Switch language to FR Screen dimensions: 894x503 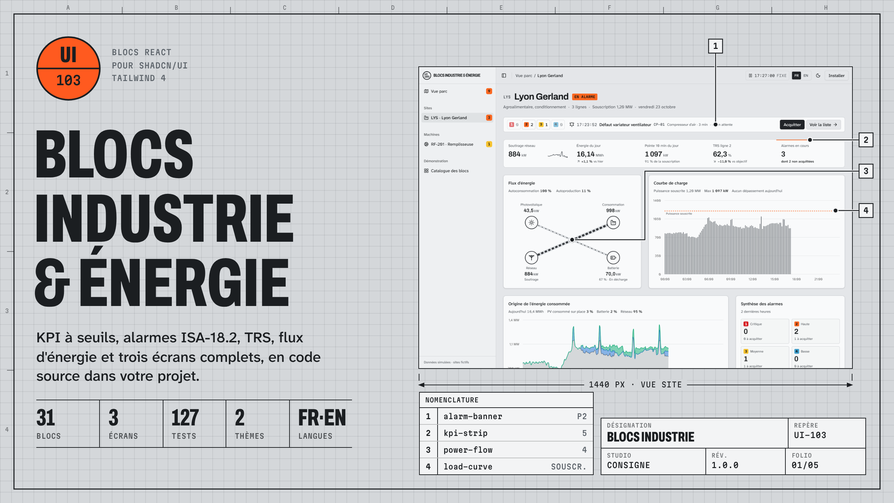tap(797, 75)
